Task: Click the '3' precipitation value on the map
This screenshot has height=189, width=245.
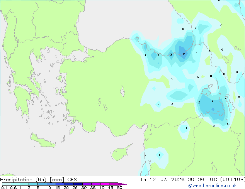Action: coord(171,55)
